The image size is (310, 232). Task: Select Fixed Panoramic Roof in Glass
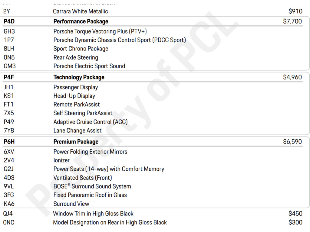pos(90,195)
